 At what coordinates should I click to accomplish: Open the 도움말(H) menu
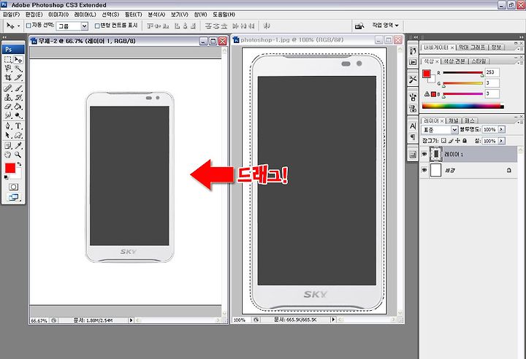click(224, 15)
